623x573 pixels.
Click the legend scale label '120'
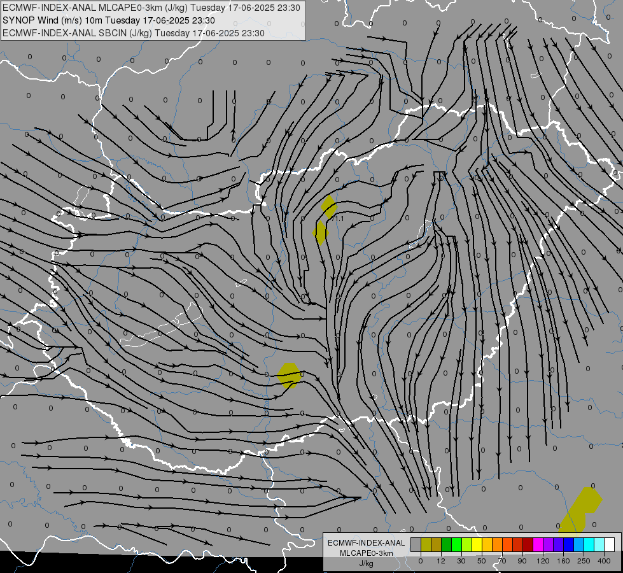pos(543,561)
